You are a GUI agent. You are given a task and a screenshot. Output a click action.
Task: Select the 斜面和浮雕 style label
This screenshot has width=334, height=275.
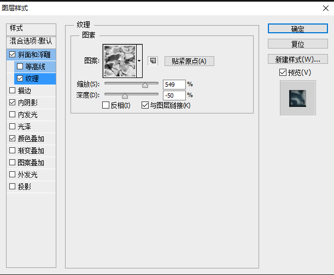pos(34,55)
